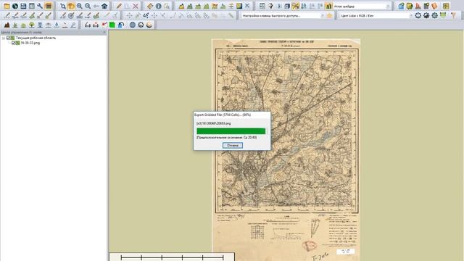Select the Digitizer pencil tool

119,6
